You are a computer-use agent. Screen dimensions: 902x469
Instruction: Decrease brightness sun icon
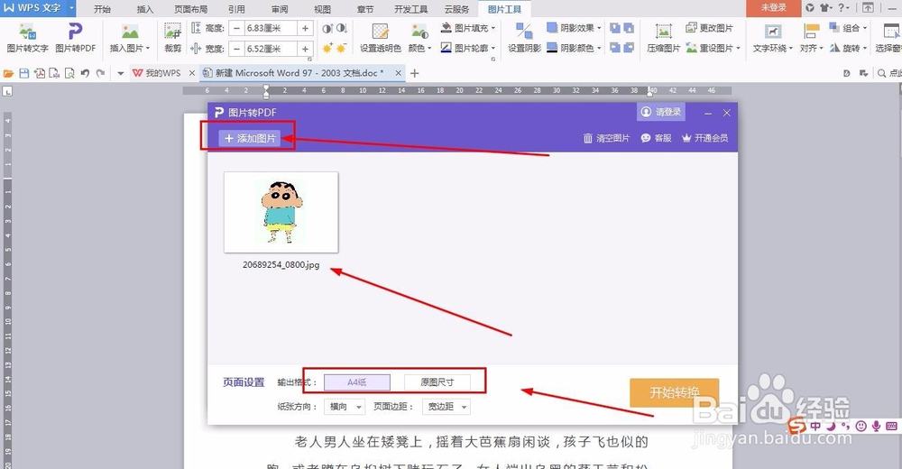[342, 49]
